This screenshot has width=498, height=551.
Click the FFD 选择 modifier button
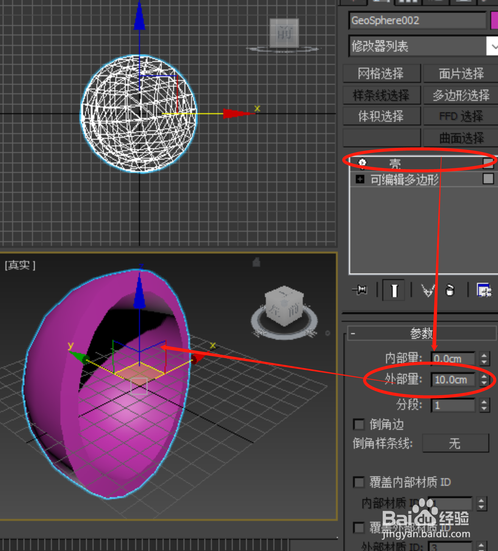460,116
